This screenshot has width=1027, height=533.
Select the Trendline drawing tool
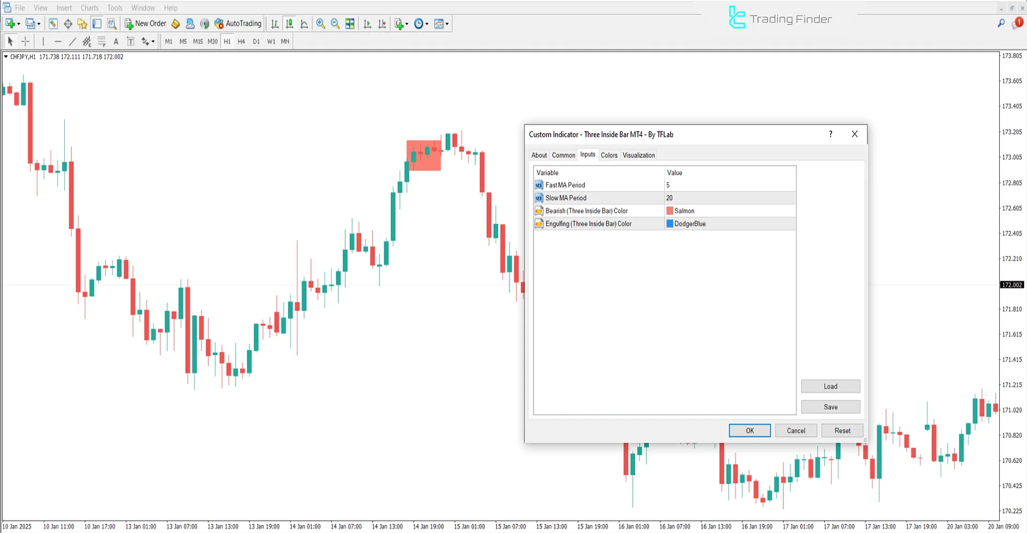72,41
